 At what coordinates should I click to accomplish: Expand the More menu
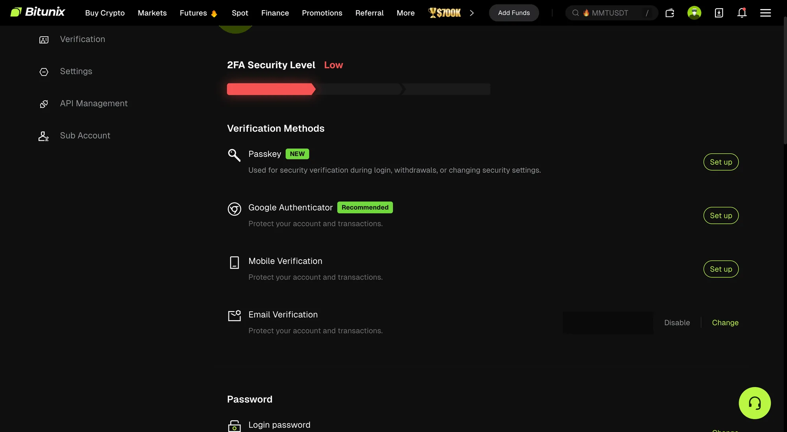click(406, 13)
